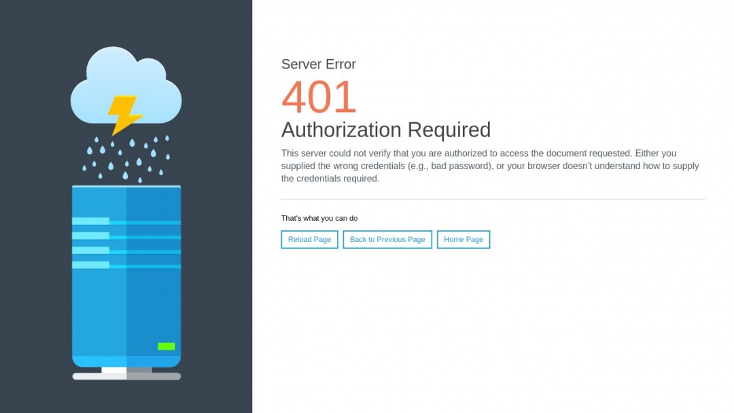Click the error description paragraph

pos(489,166)
